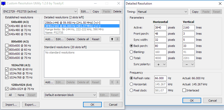
Task: Open the Default extension block dropdown
Action: pyautogui.click(x=70, y=95)
